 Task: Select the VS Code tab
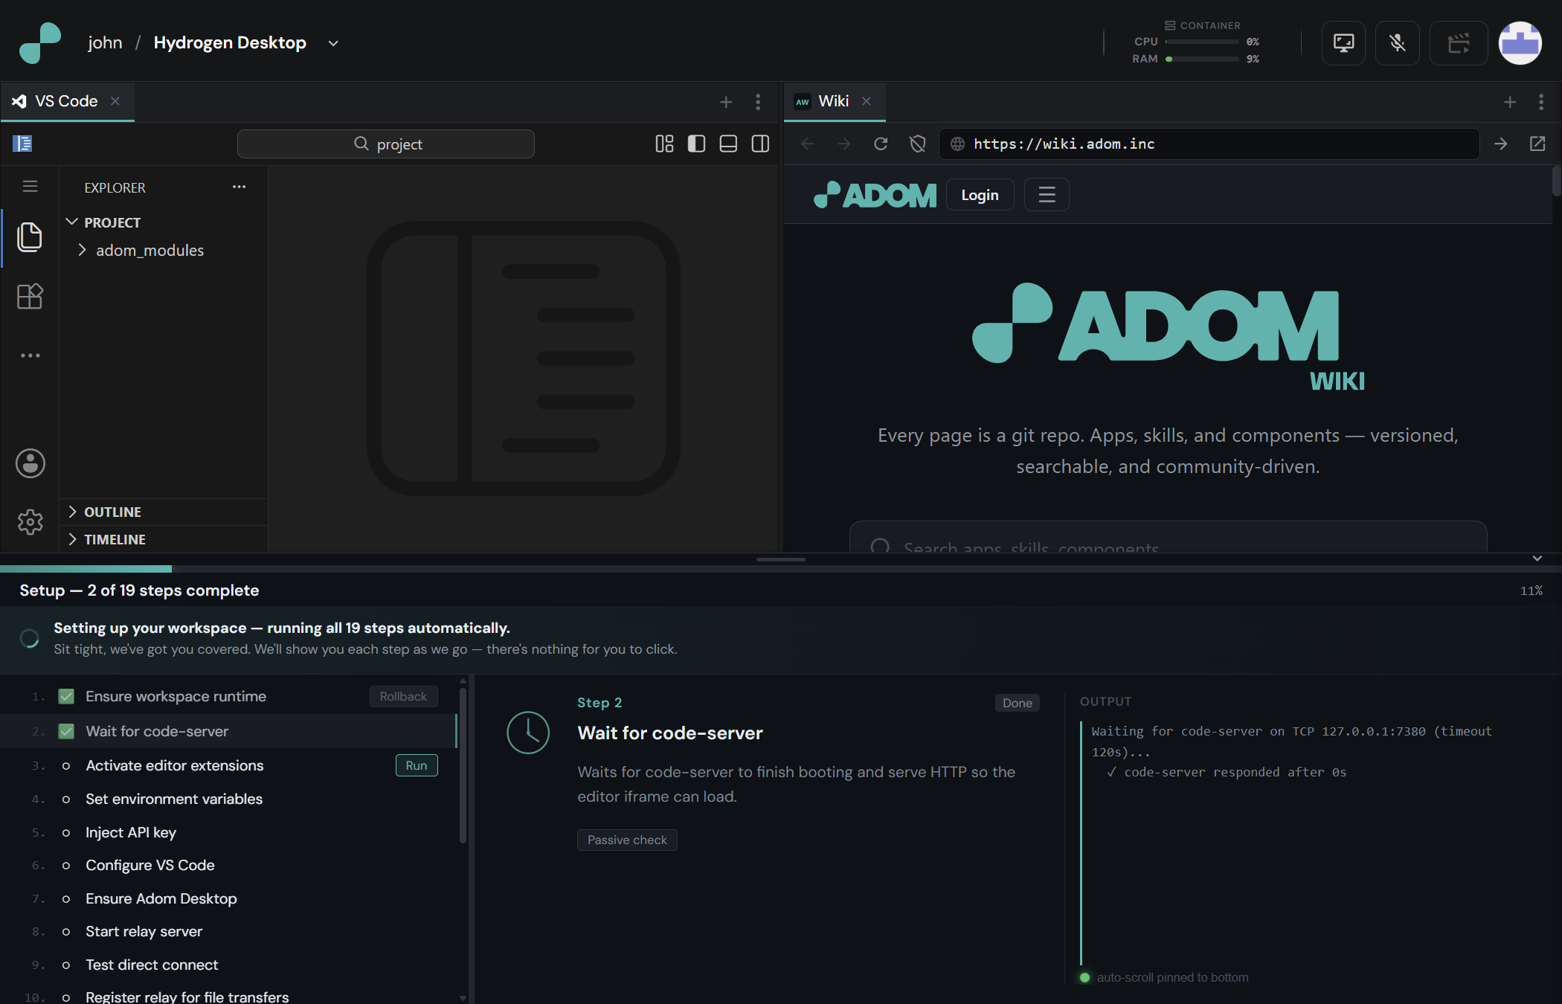tap(66, 101)
